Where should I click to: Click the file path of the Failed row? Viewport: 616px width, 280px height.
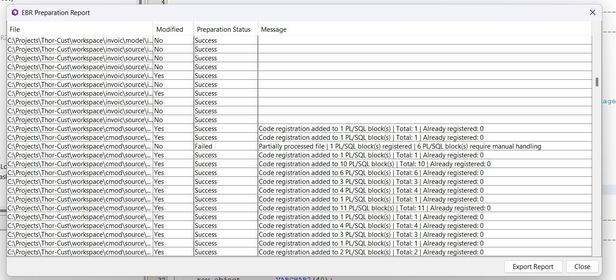(79, 146)
